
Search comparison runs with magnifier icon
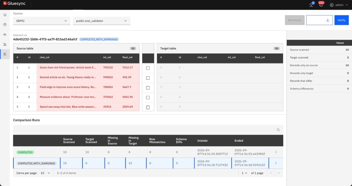pos(278,130)
